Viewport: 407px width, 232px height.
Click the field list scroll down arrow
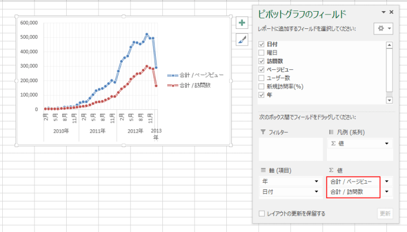click(x=389, y=100)
